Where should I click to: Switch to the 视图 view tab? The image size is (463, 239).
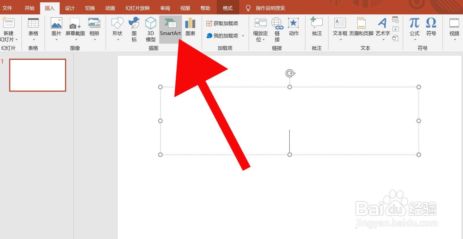pyautogui.click(x=185, y=8)
